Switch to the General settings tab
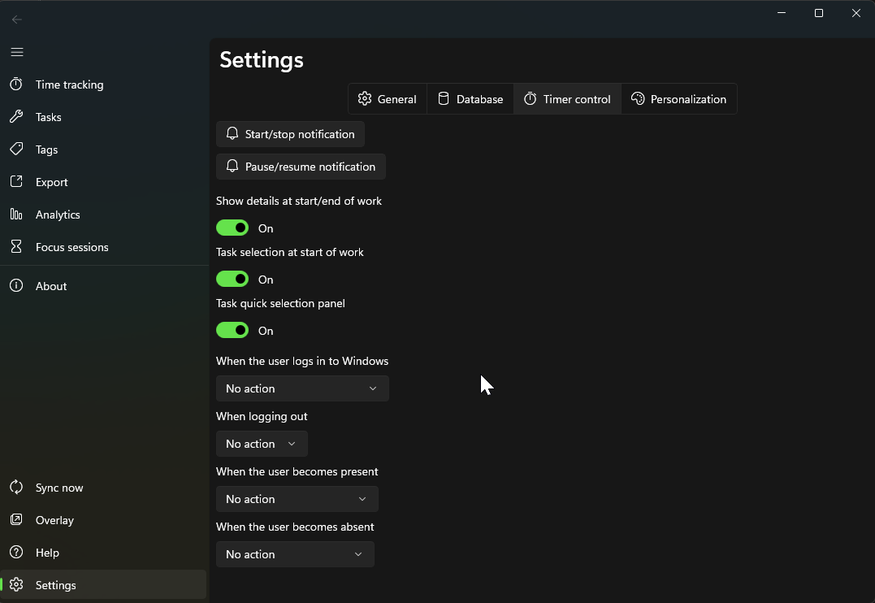Screen dimensions: 875x603 [x=388, y=99]
